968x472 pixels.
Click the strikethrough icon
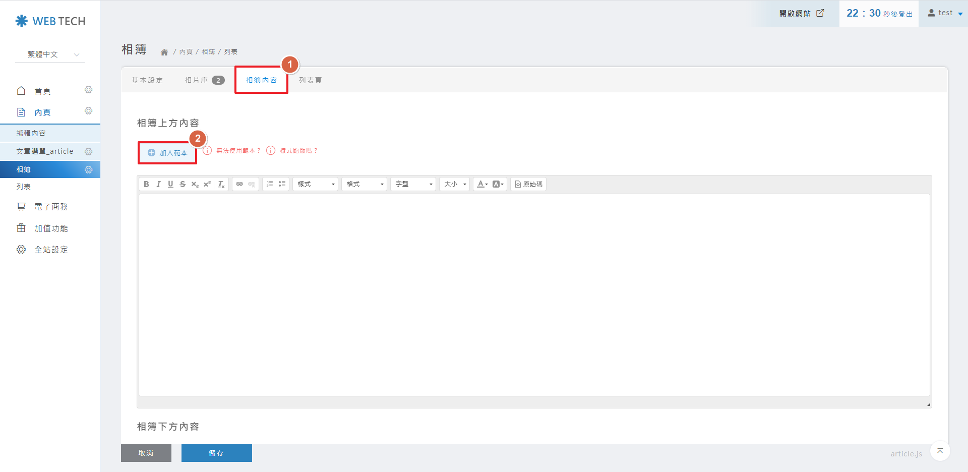(183, 184)
